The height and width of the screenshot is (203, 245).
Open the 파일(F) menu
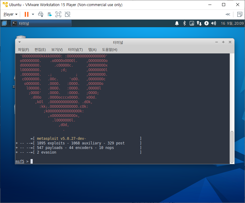point(24,50)
